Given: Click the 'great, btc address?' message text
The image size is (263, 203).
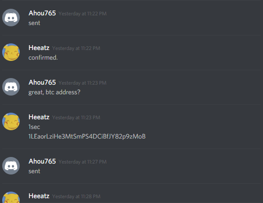Looking at the screenshot, I should pos(54,92).
